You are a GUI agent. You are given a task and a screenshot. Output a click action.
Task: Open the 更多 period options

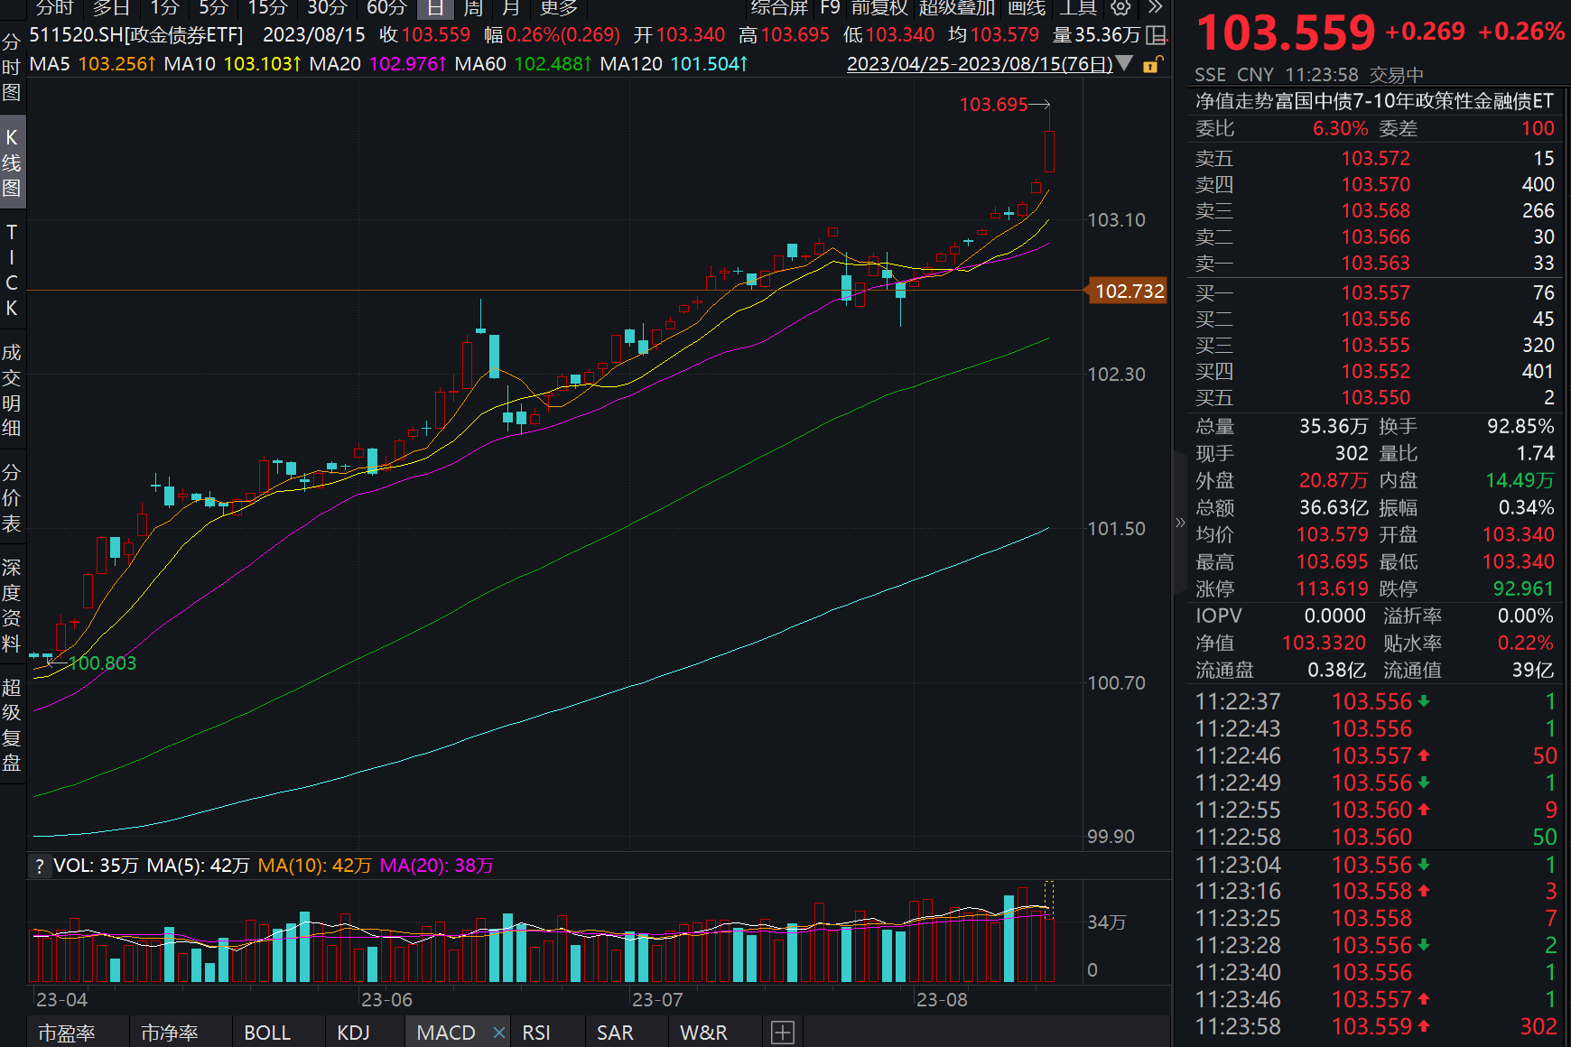coord(558,8)
